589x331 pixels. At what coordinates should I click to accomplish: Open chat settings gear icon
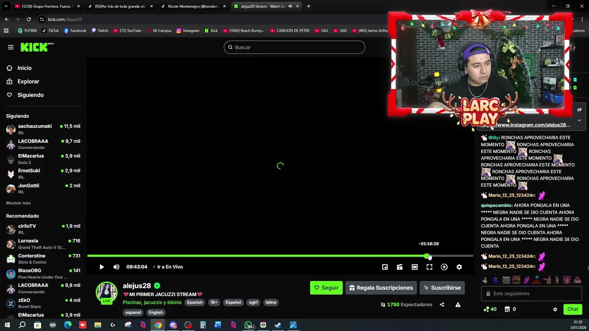click(x=555, y=309)
